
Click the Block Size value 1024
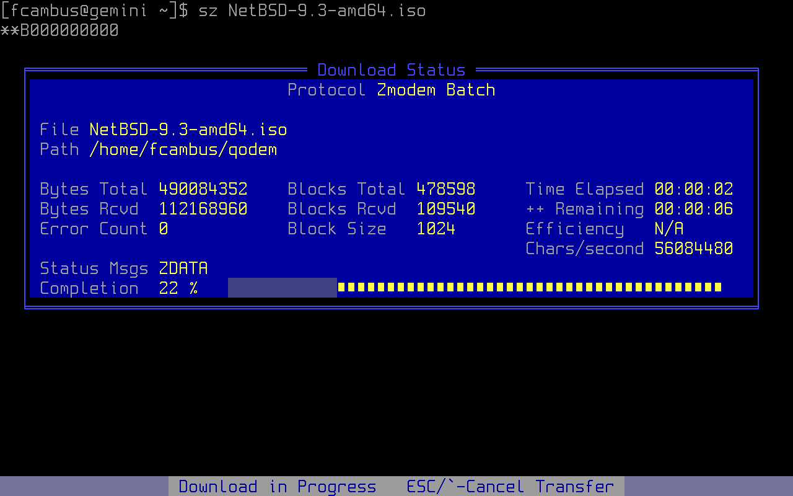[x=436, y=229]
